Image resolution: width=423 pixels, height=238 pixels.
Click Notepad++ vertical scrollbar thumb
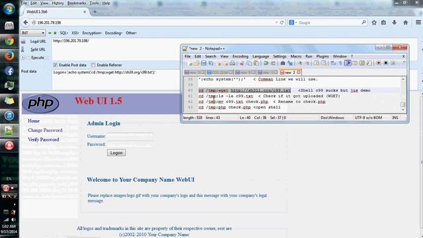(x=403, y=104)
